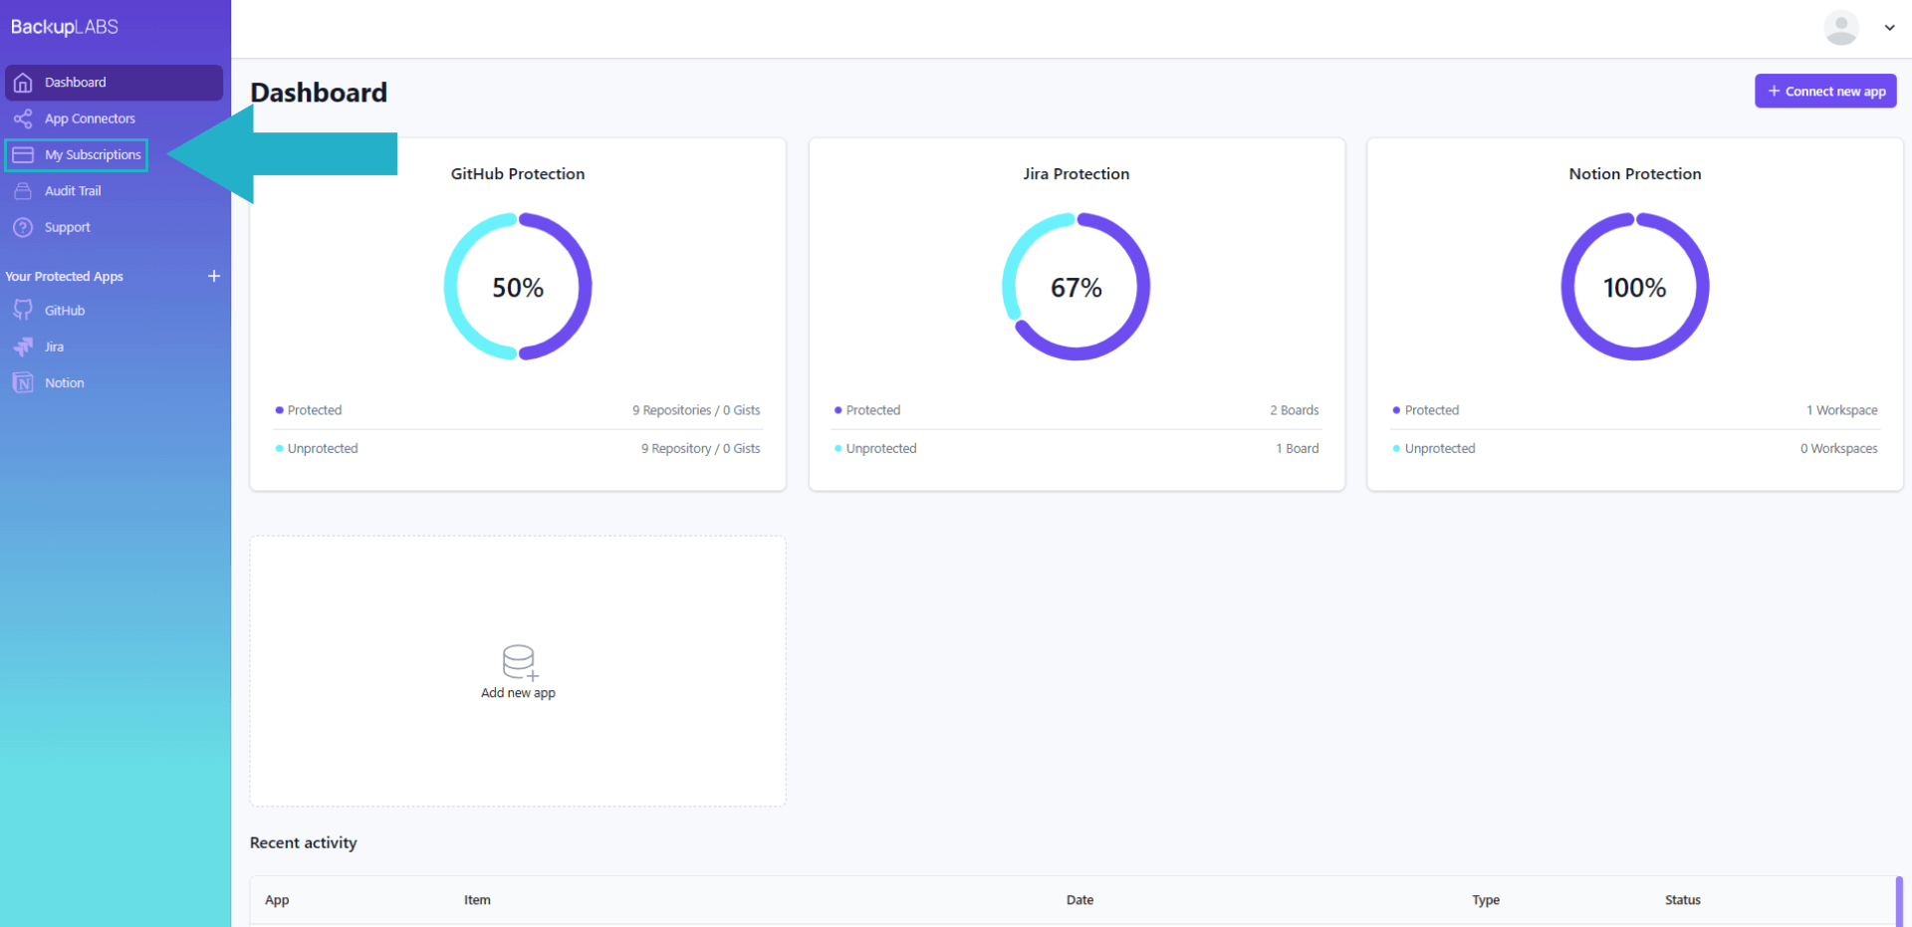Image resolution: width=1912 pixels, height=927 pixels.
Task: Click the Jira 67% progress ring
Action: 1076,287
